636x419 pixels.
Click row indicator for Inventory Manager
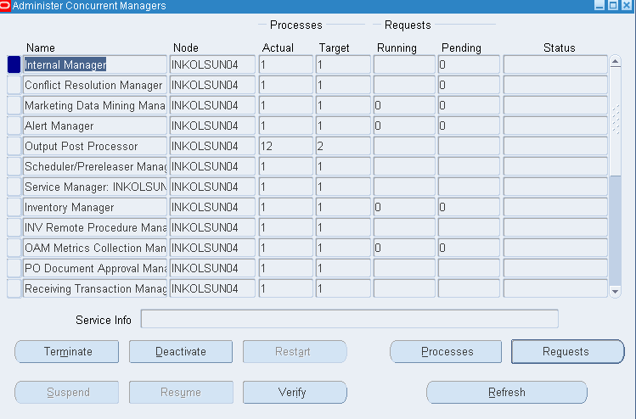click(14, 207)
